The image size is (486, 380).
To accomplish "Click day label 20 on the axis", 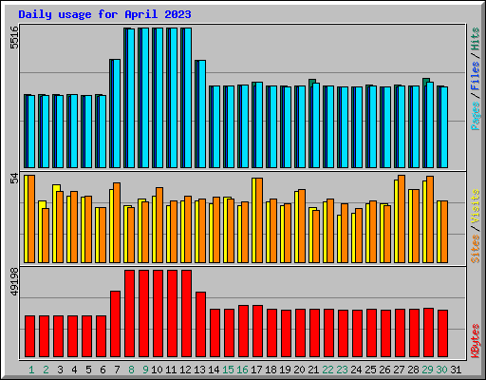I will pos(299,370).
